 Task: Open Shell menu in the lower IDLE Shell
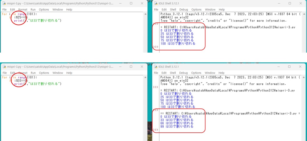click(x=173, y=73)
